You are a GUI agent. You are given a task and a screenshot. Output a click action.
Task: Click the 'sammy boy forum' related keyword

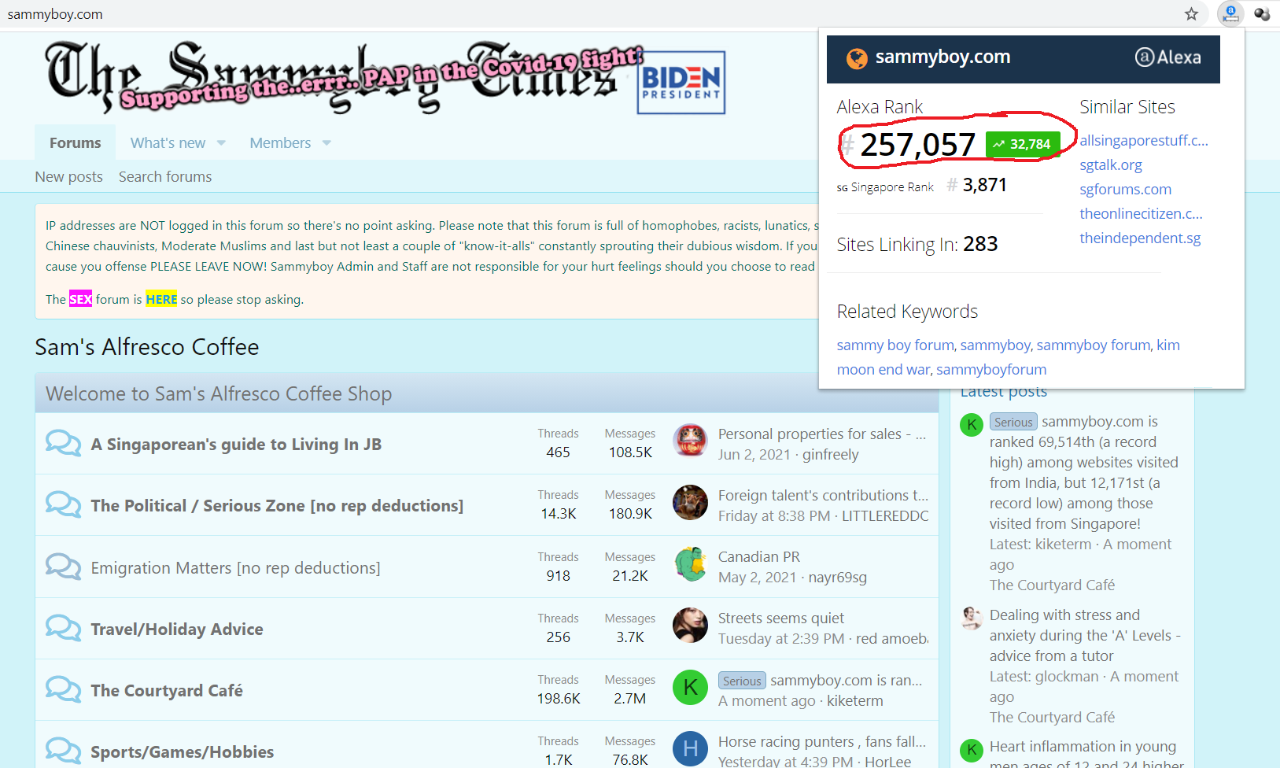(895, 345)
